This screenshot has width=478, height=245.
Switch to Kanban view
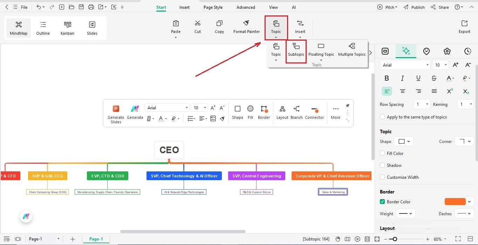(x=67, y=28)
